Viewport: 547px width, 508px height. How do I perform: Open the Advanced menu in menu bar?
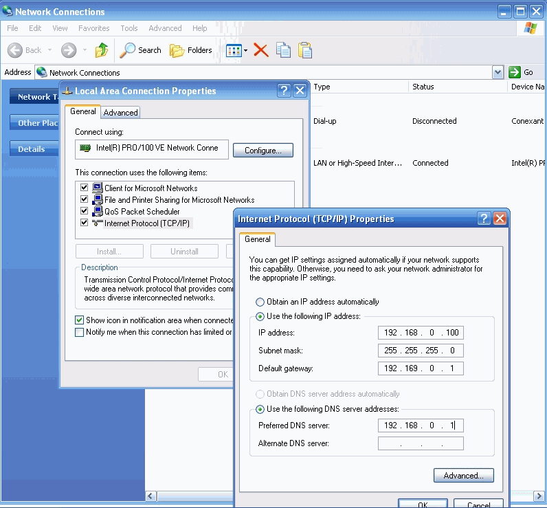tap(165, 28)
